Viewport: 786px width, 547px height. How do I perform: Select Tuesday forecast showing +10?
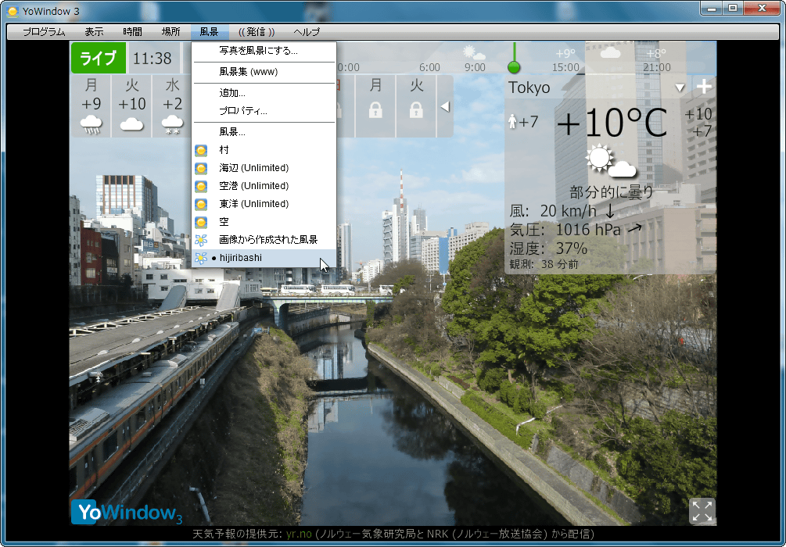[x=132, y=105]
